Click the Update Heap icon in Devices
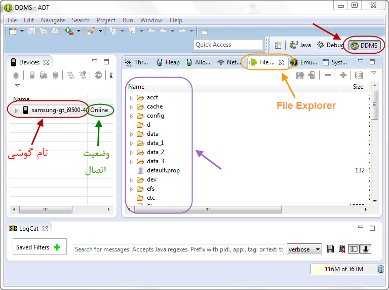Viewport: 389px width, 290px height. pyautogui.click(x=32, y=75)
